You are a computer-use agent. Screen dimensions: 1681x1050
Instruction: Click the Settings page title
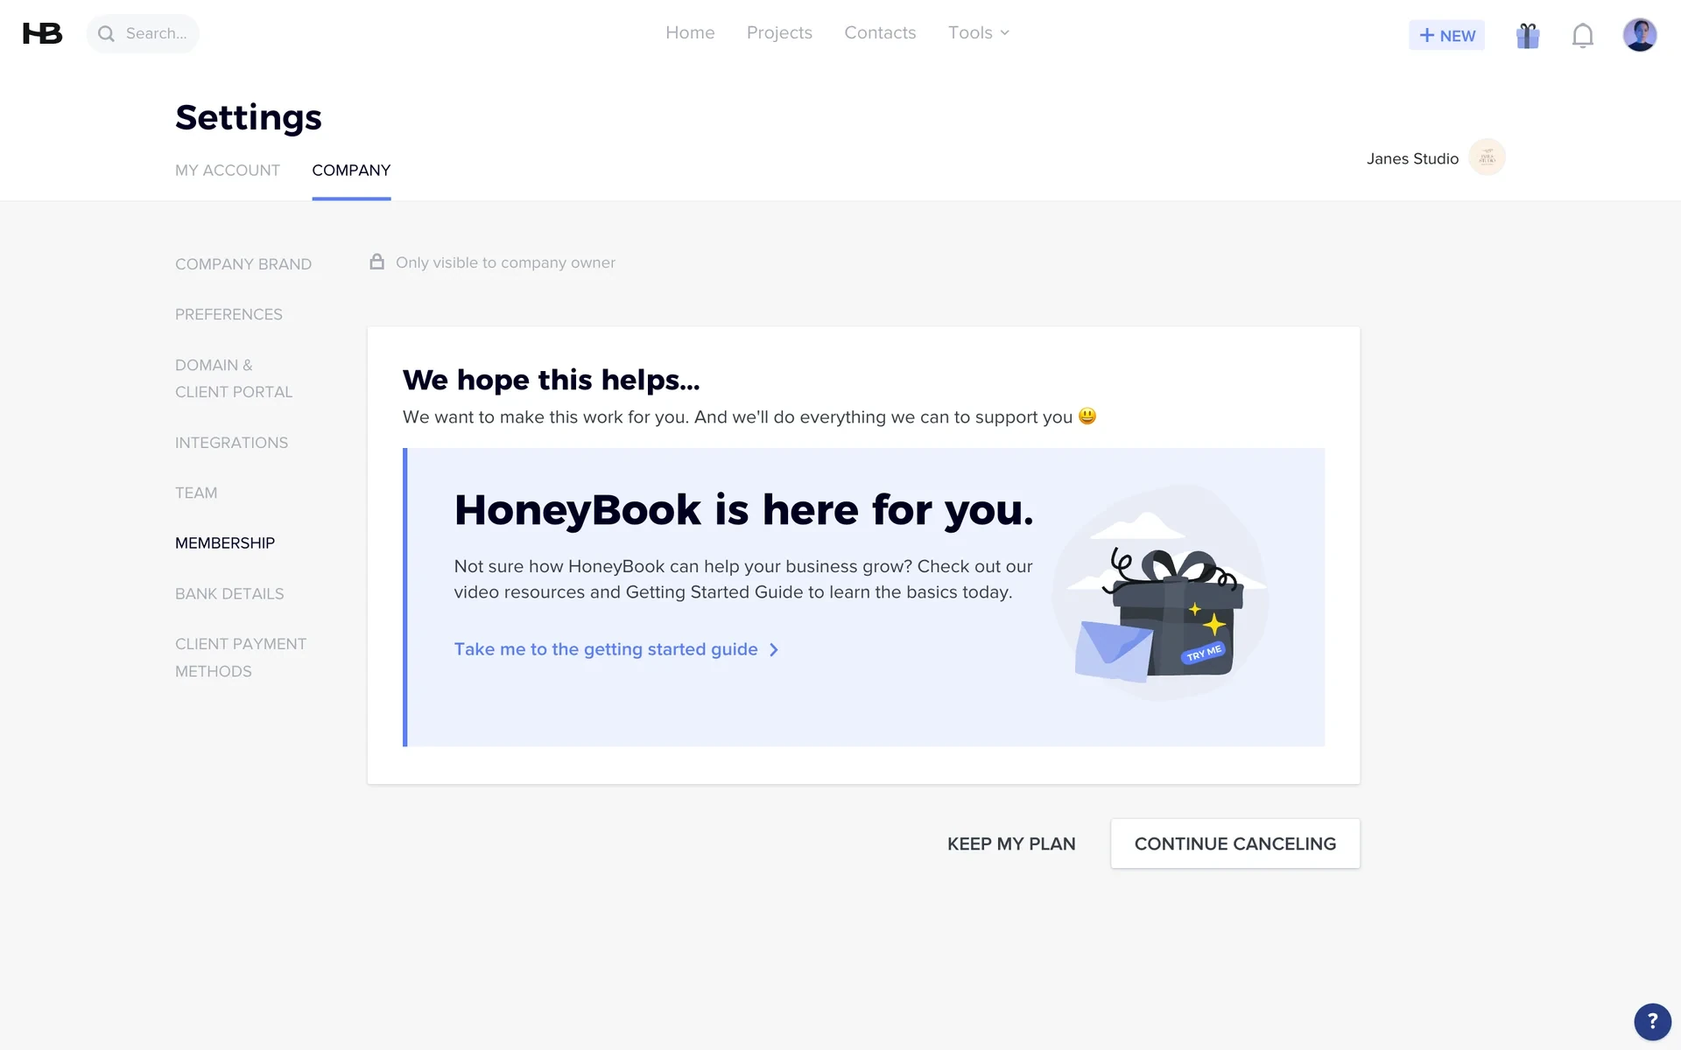[x=249, y=117]
